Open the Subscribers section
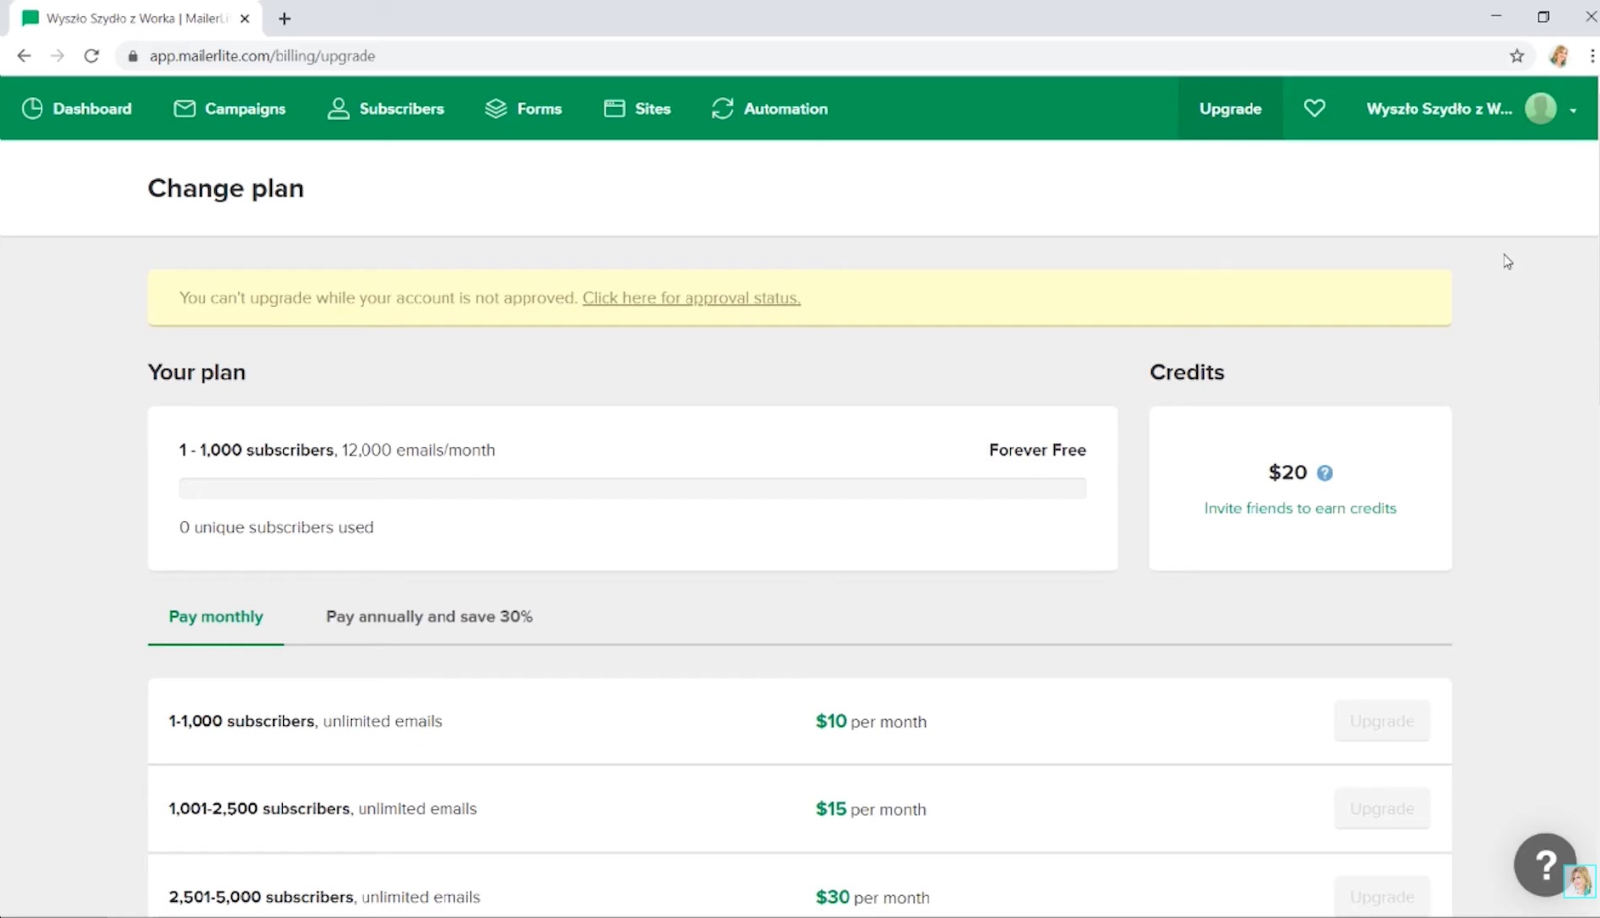This screenshot has height=918, width=1600. (386, 109)
